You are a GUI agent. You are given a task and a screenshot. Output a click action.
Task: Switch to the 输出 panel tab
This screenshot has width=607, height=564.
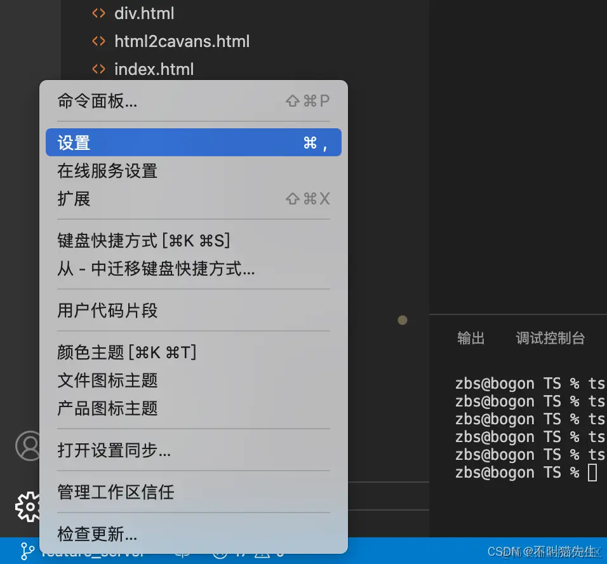click(x=470, y=338)
